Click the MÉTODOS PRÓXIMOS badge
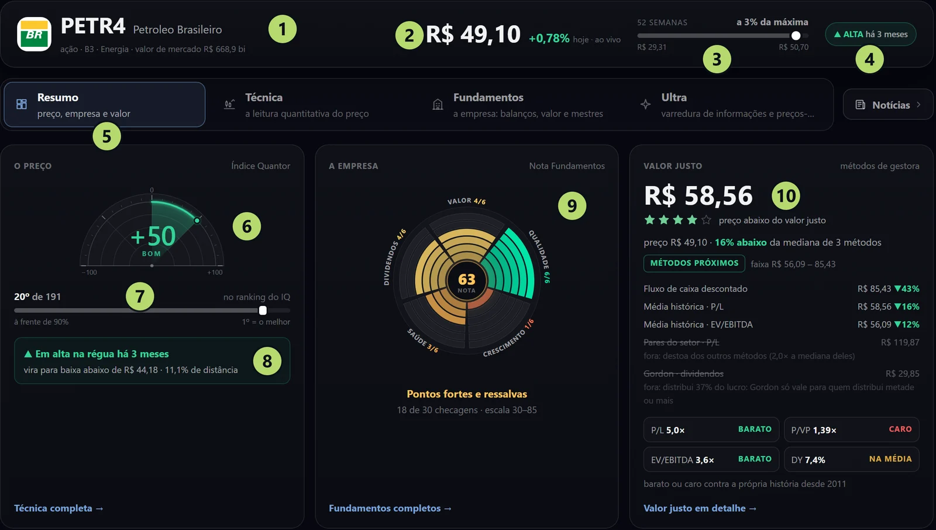Viewport: 936px width, 530px height. 694,263
